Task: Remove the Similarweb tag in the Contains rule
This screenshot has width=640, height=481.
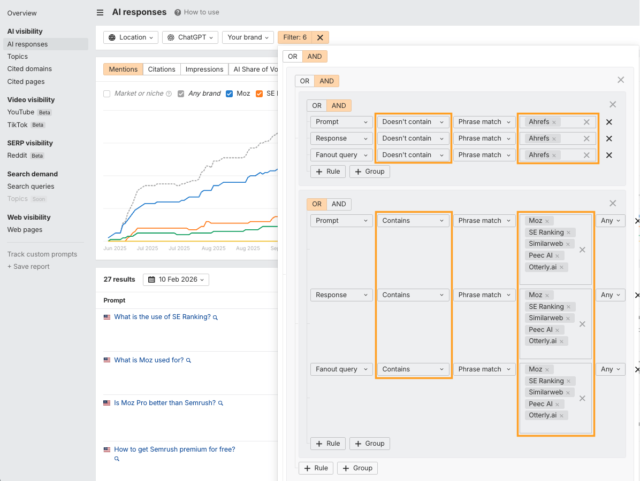Action: click(x=568, y=244)
